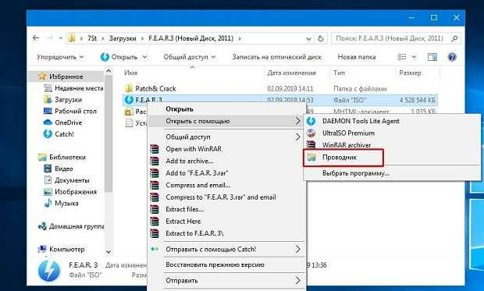
Task: Open with DAEMON Tools Lite Agent
Action: click(x=392, y=121)
